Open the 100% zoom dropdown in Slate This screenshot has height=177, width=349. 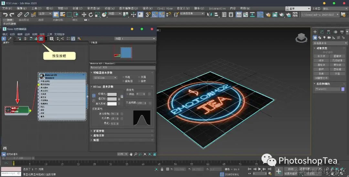pos(123,154)
